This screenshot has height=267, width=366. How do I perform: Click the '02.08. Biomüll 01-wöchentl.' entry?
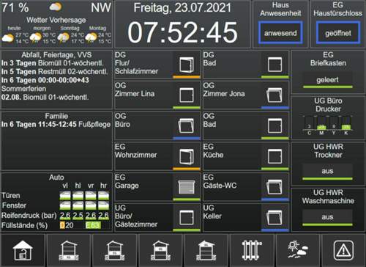click(x=45, y=97)
